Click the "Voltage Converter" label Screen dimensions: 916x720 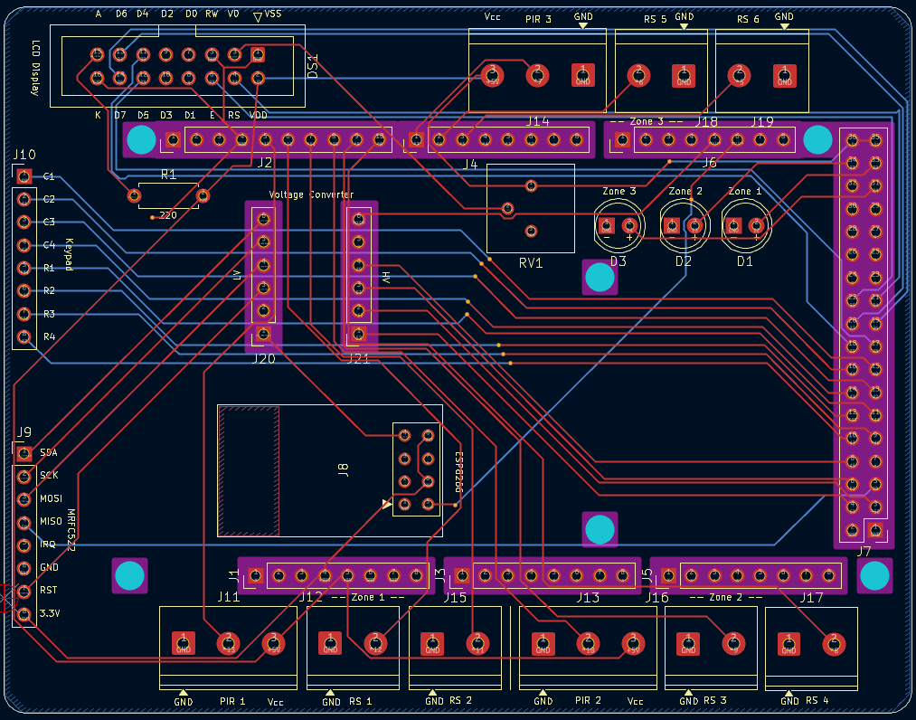[311, 194]
